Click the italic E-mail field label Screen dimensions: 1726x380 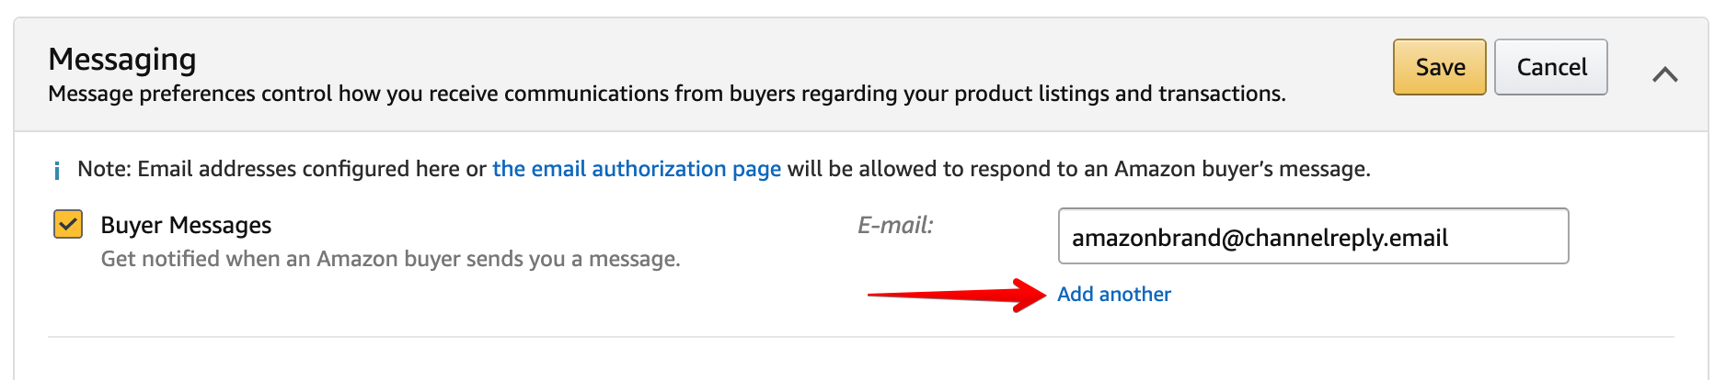895,225
